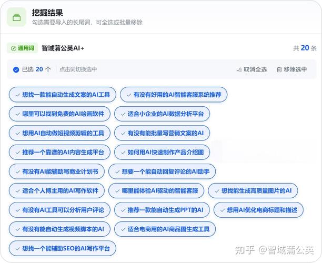Image resolution: width=322 pixels, height=263 pixels.
Task: Deselect keyword 有没有AI工具可以分析用户评论
Action: 59,210
